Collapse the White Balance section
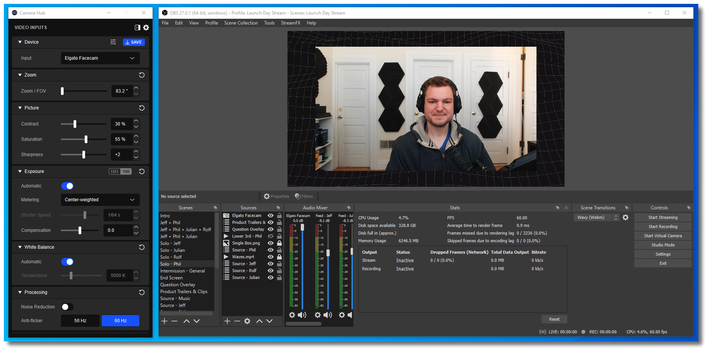The width and height of the screenshot is (706, 349). coord(20,247)
